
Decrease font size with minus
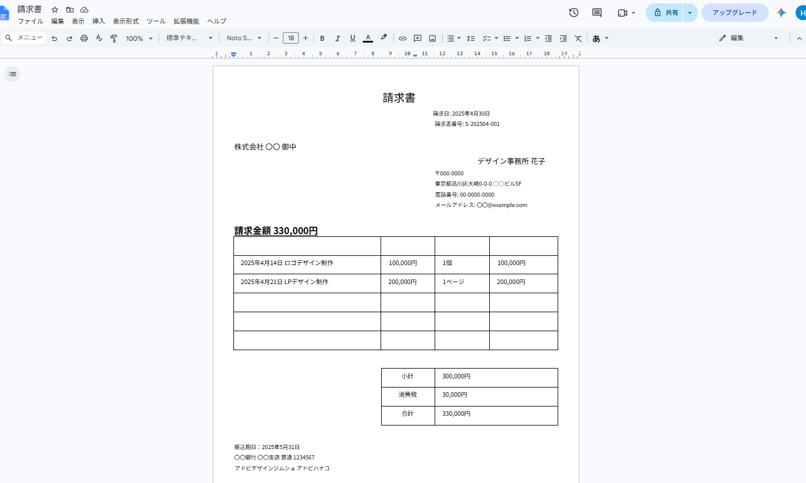click(276, 39)
